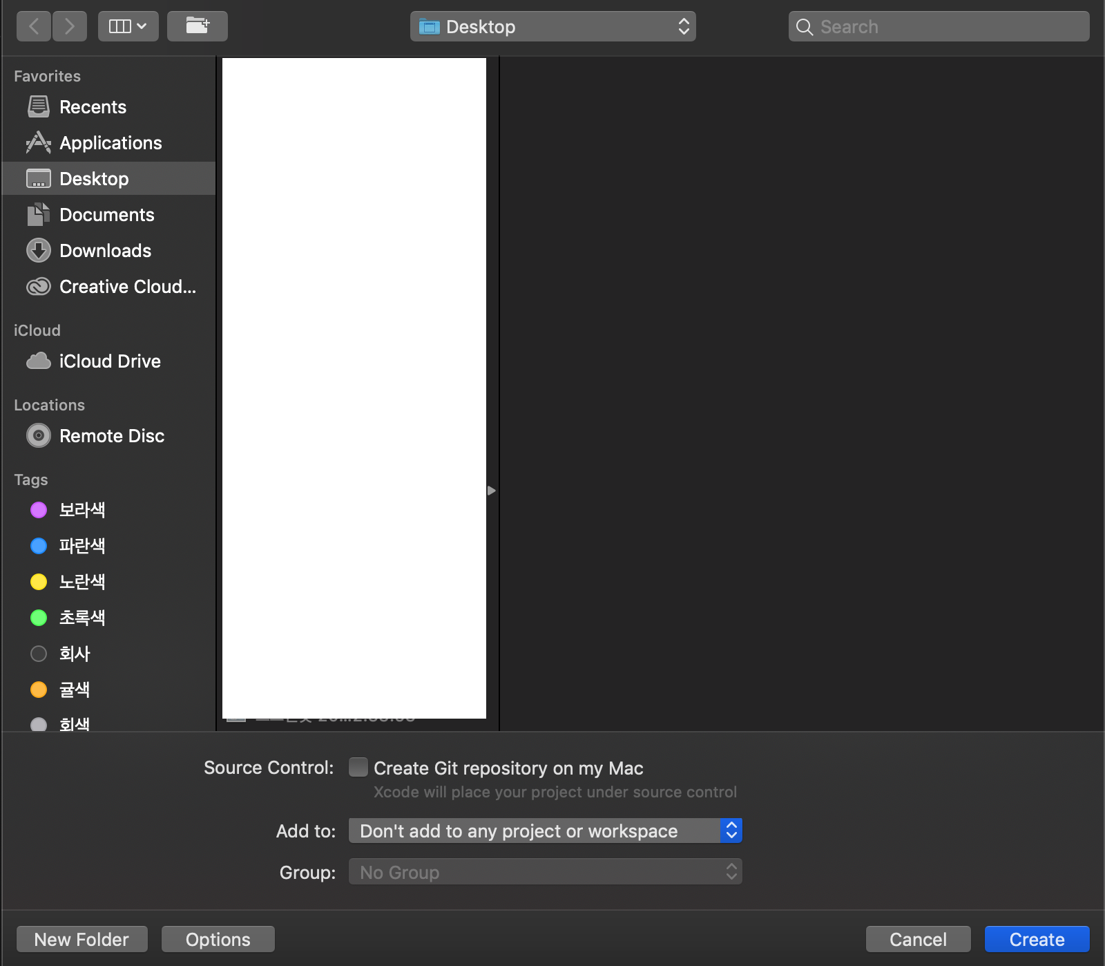1105x966 pixels.
Task: Click the New Folder button
Action: coord(82,939)
